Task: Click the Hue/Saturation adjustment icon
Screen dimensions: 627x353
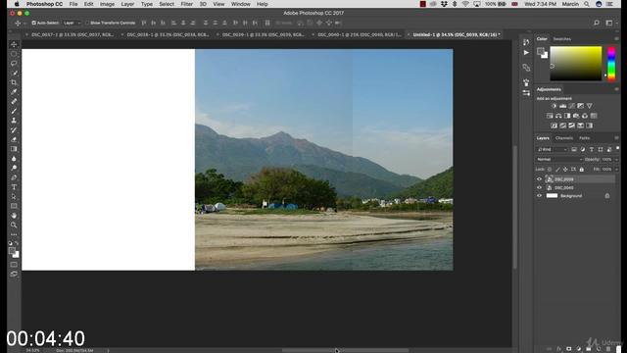Action: 550,116
